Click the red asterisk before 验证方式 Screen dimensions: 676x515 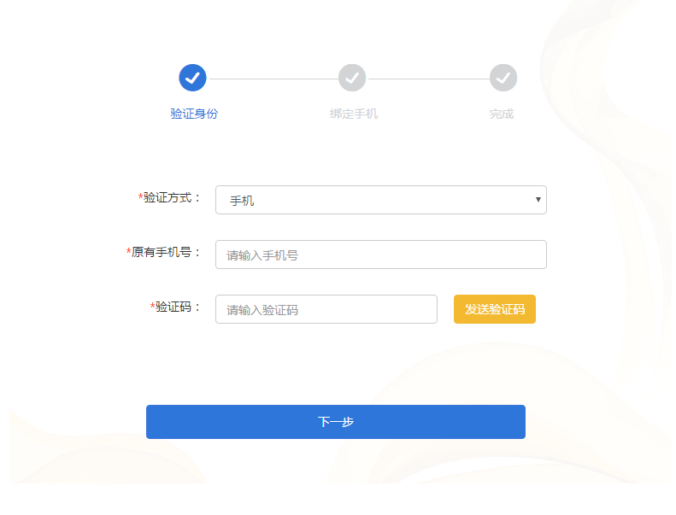140,197
